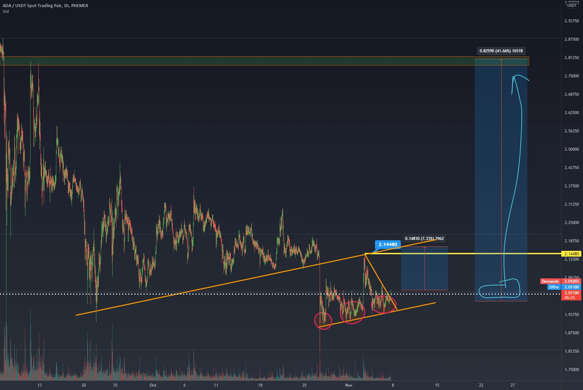
Task: Open the USDT currency selector on price axis
Action: [x=572, y=5]
